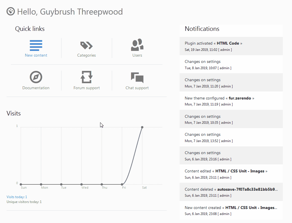
Task: Click the Mon axis label on chart
Action: [45, 188]
